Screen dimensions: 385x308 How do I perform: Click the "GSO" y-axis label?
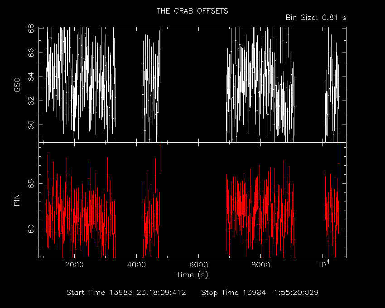(17, 85)
